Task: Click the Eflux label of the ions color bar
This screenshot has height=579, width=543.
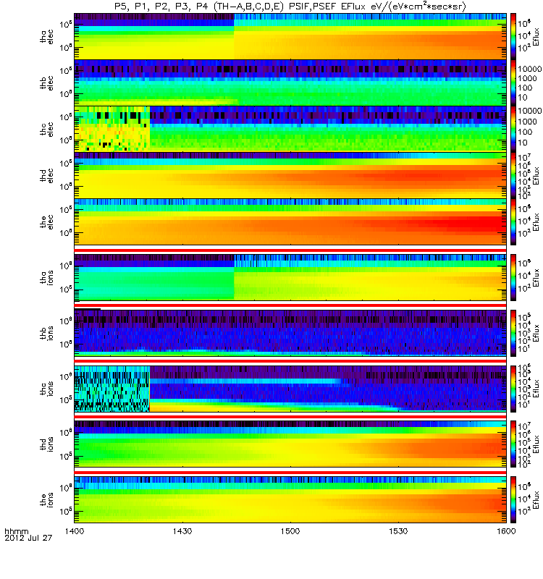Action: pyautogui.click(x=536, y=500)
